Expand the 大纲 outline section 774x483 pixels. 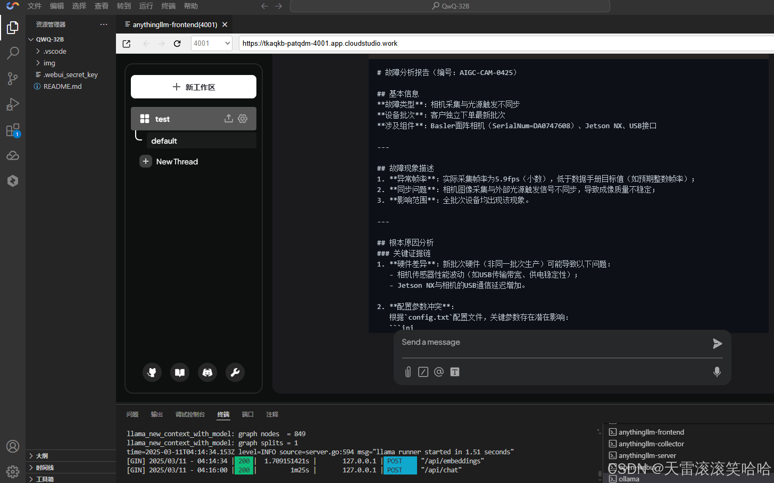[x=71, y=456]
